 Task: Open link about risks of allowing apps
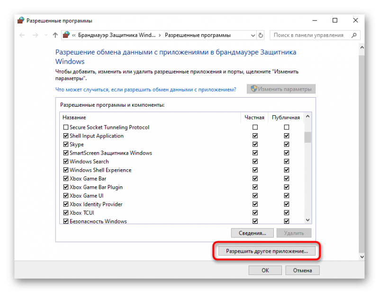tap(145, 90)
